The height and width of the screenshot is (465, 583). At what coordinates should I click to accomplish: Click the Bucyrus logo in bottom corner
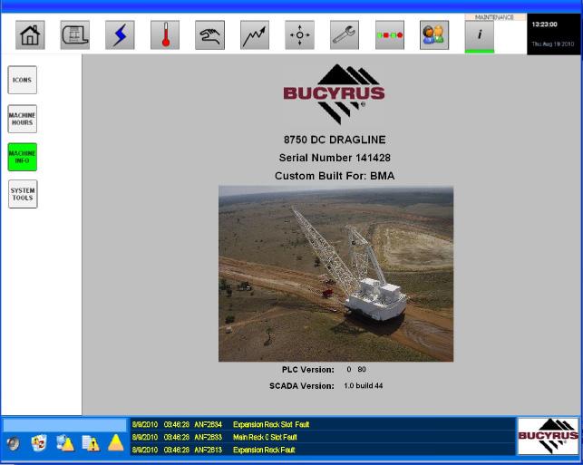(549, 436)
